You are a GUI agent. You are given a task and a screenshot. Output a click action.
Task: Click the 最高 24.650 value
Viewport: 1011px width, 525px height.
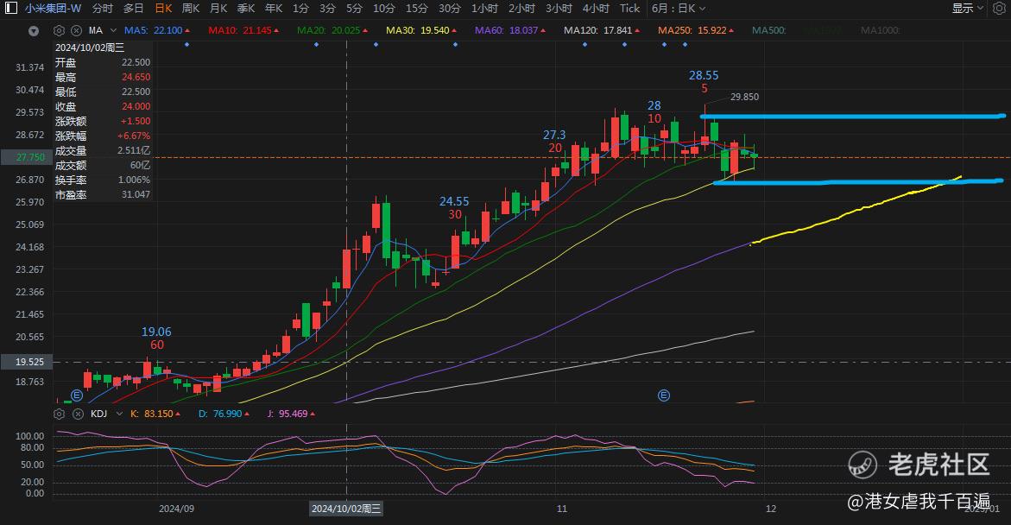(136, 78)
